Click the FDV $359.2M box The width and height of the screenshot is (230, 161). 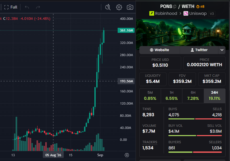click(x=182, y=79)
